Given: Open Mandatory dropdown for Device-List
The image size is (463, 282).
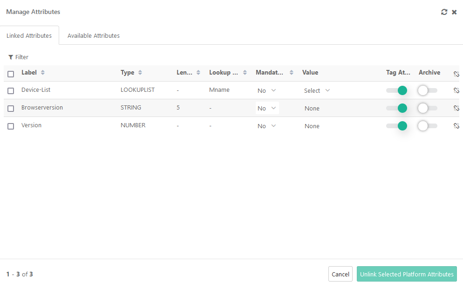Looking at the screenshot, I should pos(267,90).
